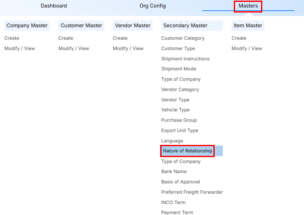This screenshot has width=304, height=215.
Task: Open the INCO Term entry
Action: 173,202
